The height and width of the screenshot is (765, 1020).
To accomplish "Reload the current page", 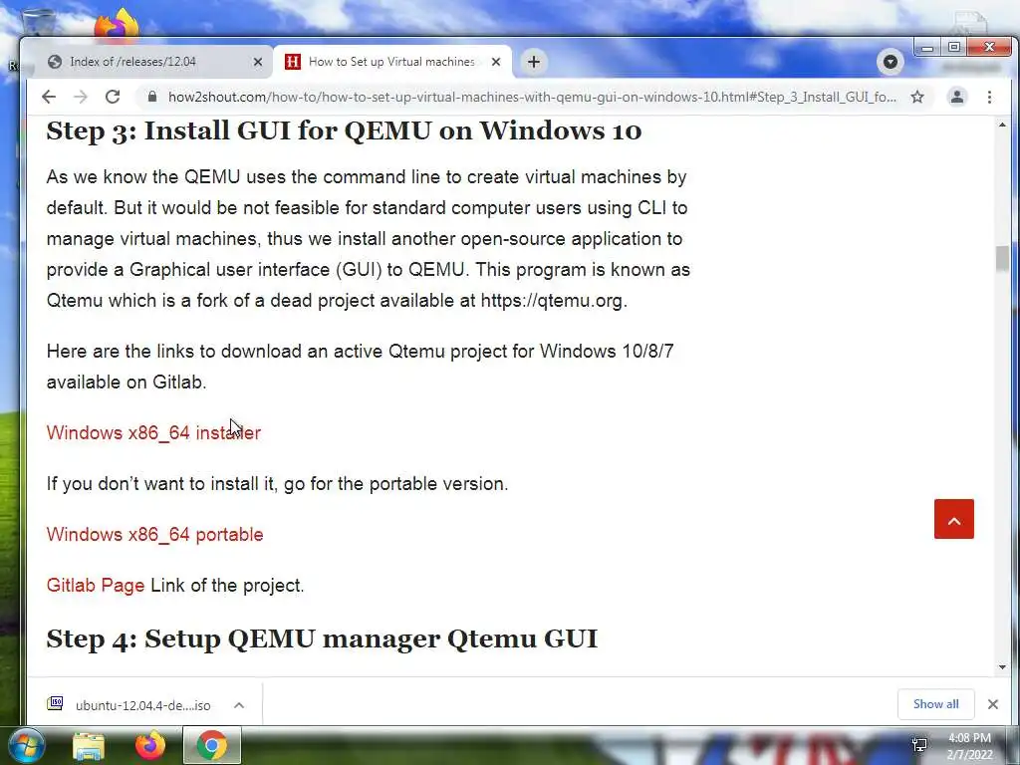I will pos(113,97).
